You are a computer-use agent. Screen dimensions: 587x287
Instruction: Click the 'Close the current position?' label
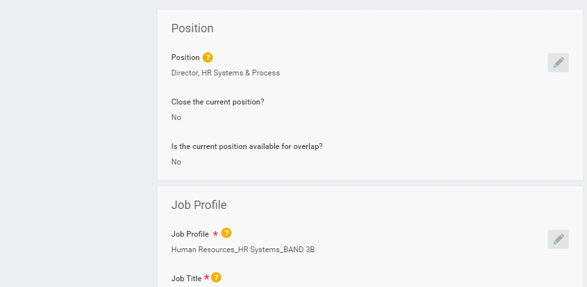pos(217,102)
